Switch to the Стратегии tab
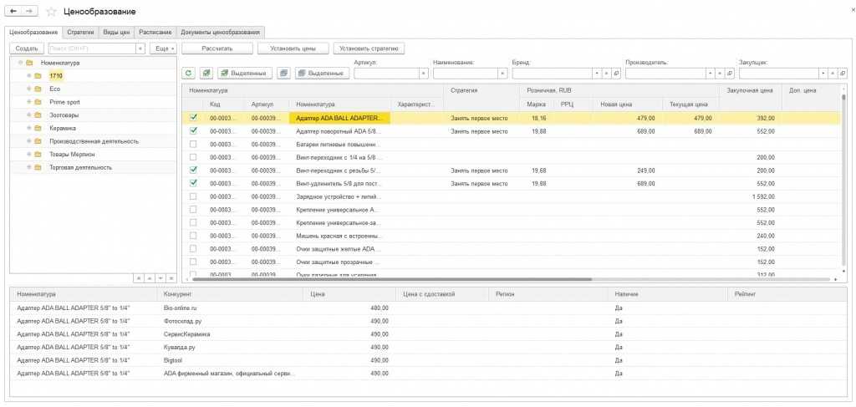The image size is (856, 407). pos(80,32)
